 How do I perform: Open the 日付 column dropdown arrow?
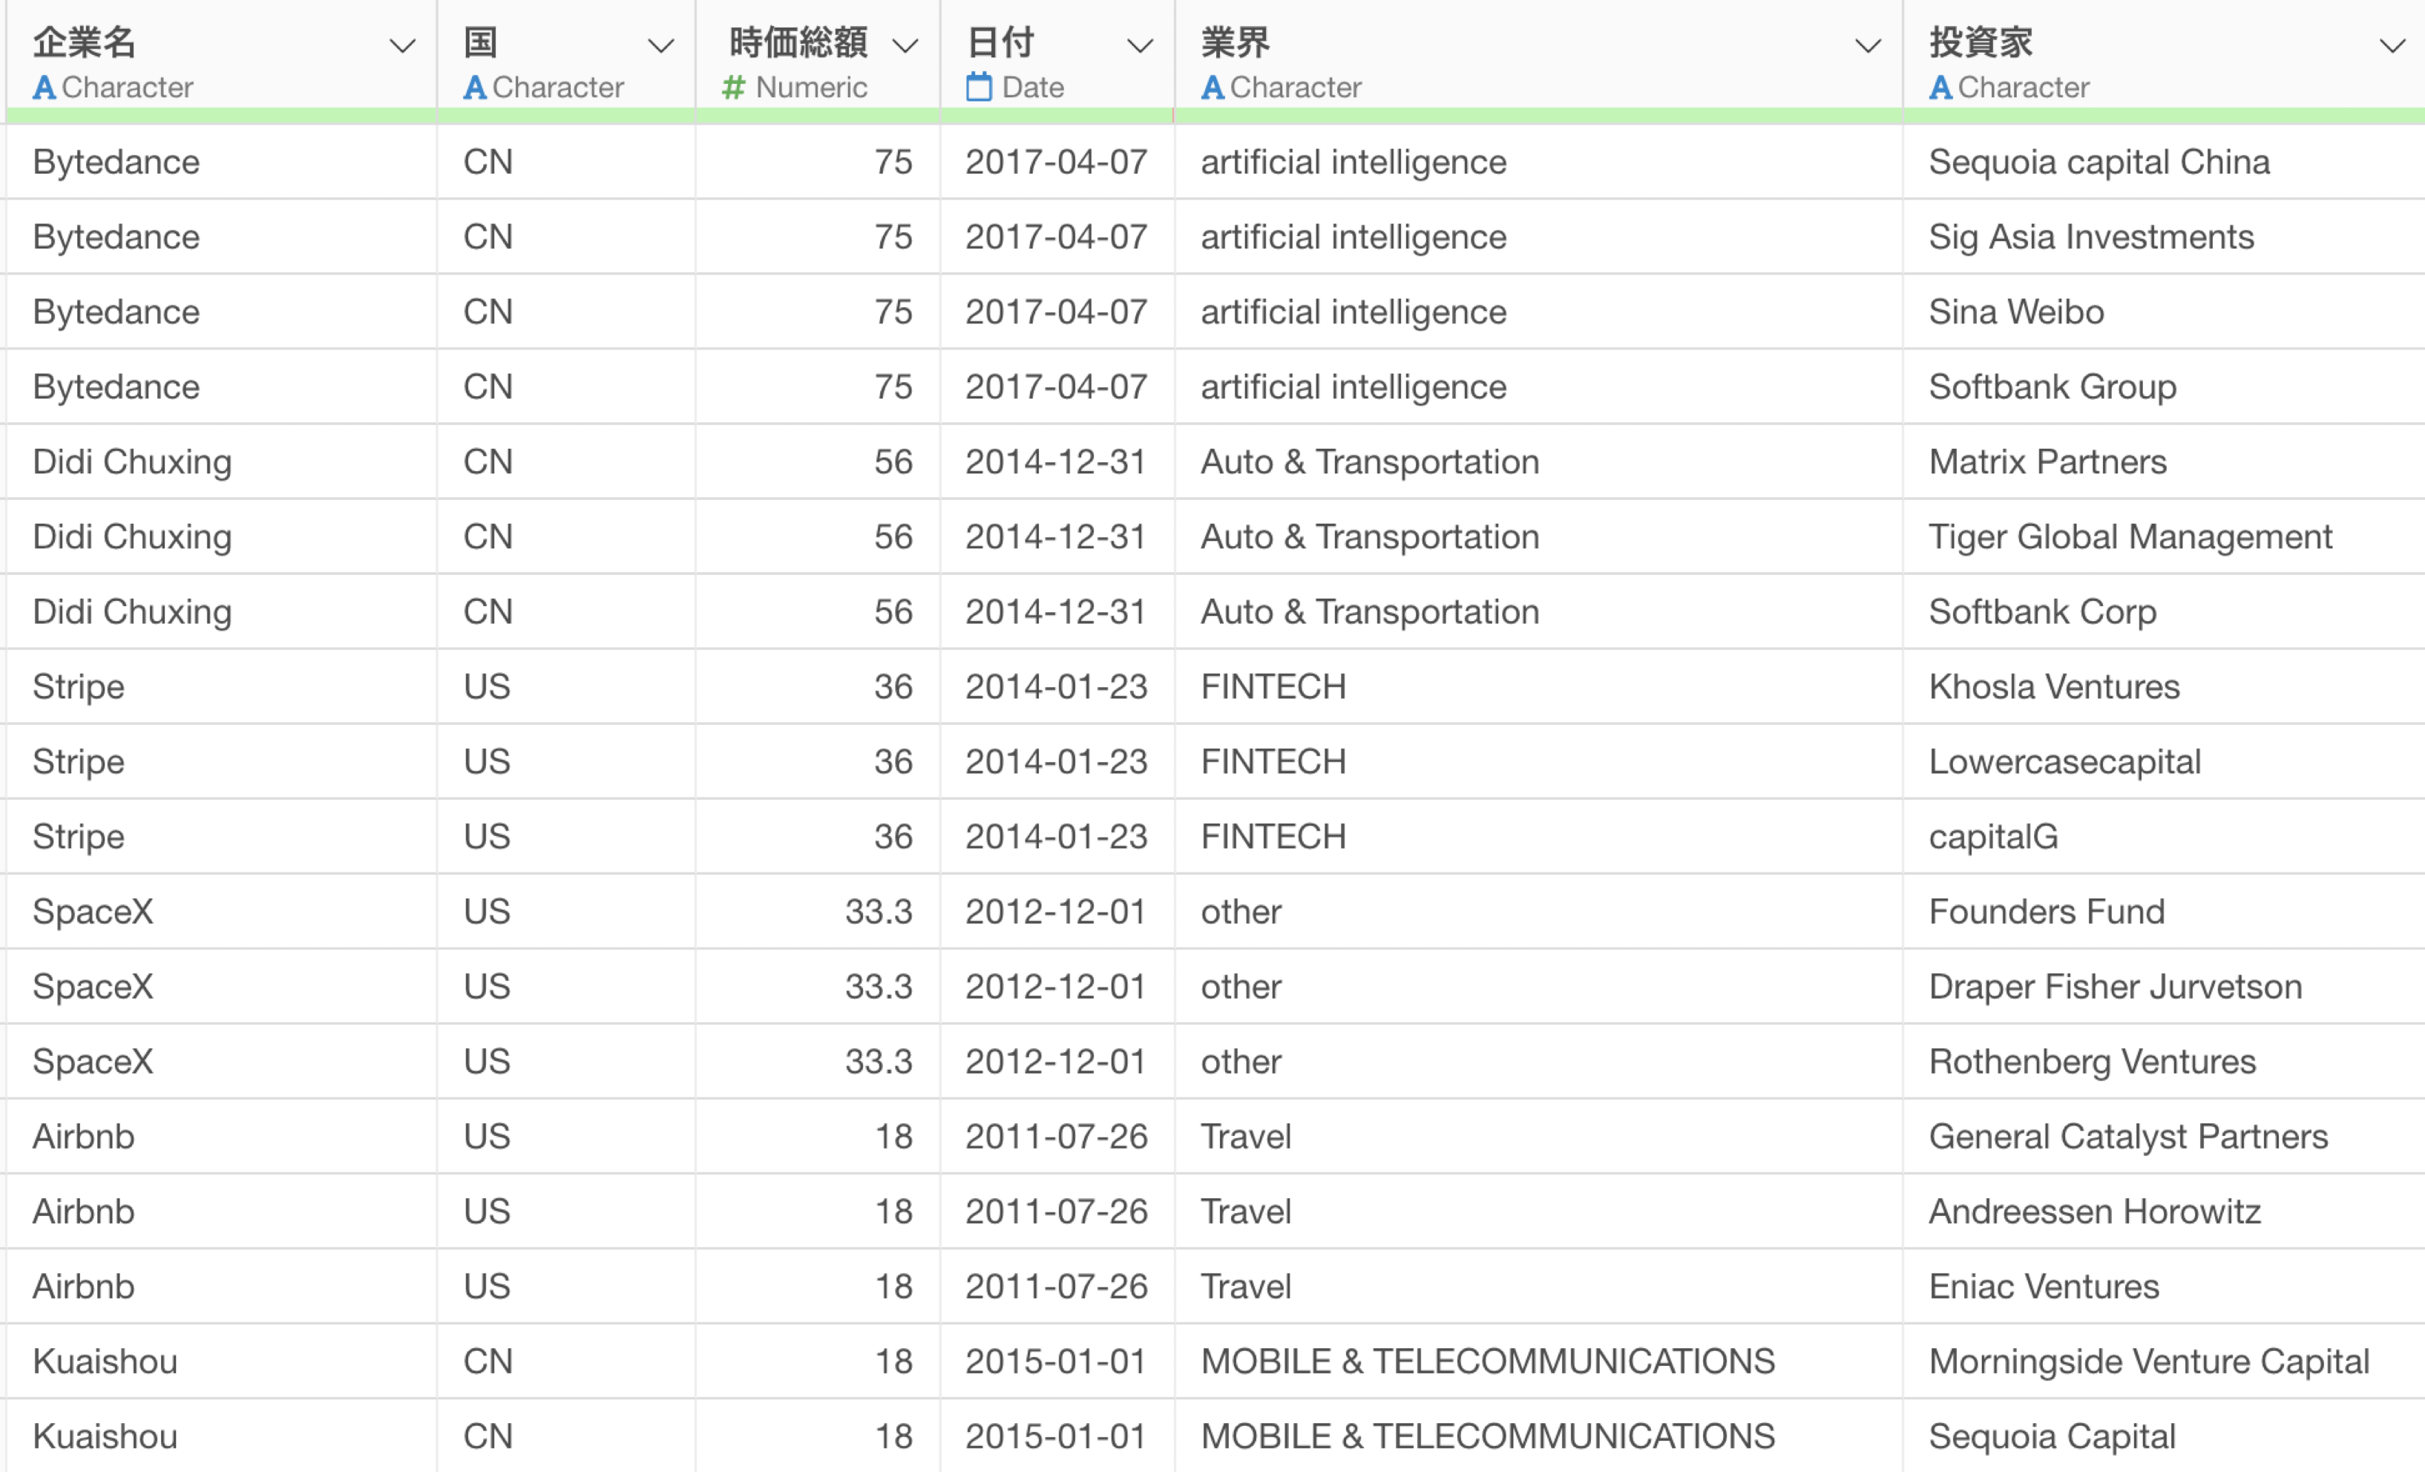click(1139, 45)
